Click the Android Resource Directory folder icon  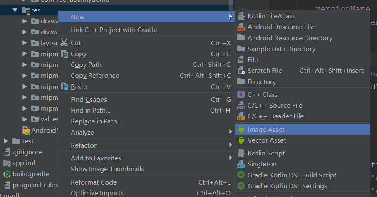[x=241, y=37]
